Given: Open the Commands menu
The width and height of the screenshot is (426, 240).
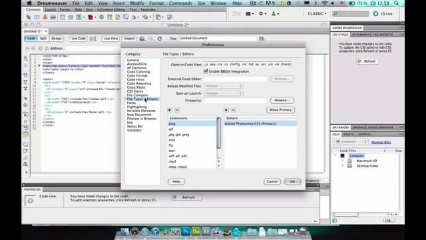Looking at the screenshot, I should coord(180,3).
